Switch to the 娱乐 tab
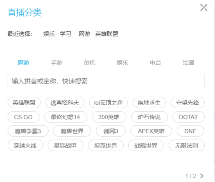Viewport: 215px width, 182px height. coord(123,63)
